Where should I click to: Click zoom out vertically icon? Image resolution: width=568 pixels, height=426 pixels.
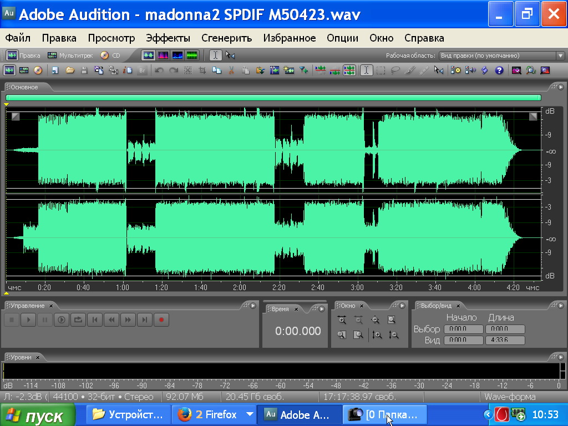point(394,335)
